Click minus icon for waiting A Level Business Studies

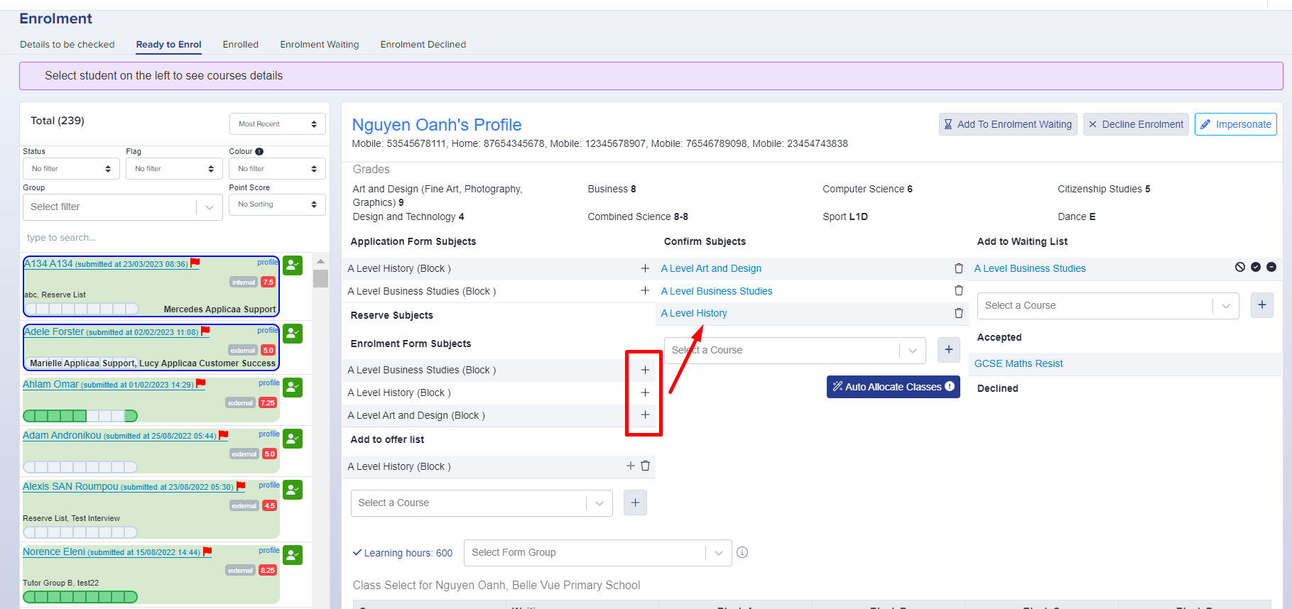[1271, 267]
